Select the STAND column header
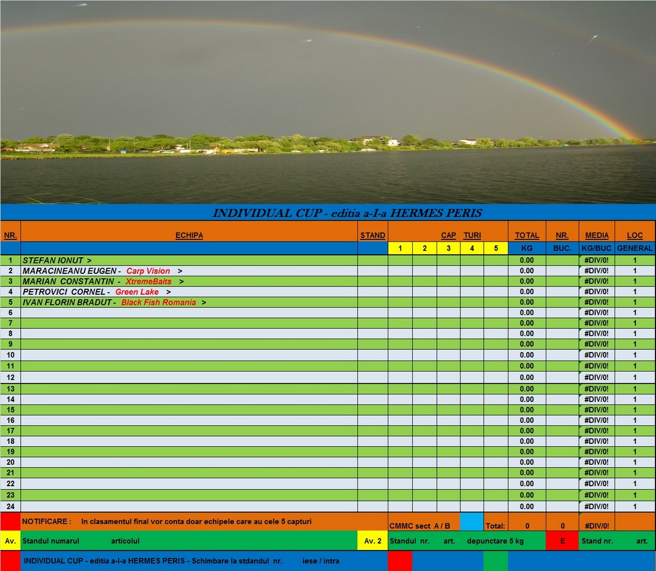Screen dimensions: 656x571 pos(373,235)
